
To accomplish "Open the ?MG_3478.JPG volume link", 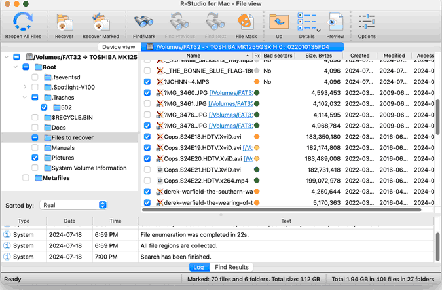I will coord(231,126).
